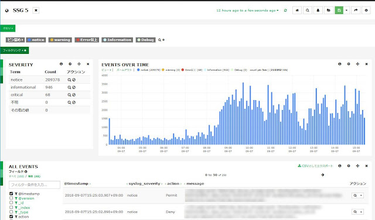Image resolution: width=375 pixels, height=220 pixels.
Task: Add a new query with plus icon
Action: point(163,40)
